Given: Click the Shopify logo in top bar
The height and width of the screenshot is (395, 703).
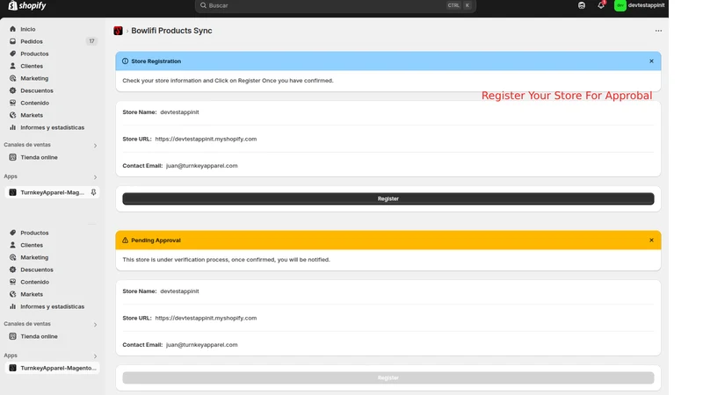Looking at the screenshot, I should tap(27, 5).
